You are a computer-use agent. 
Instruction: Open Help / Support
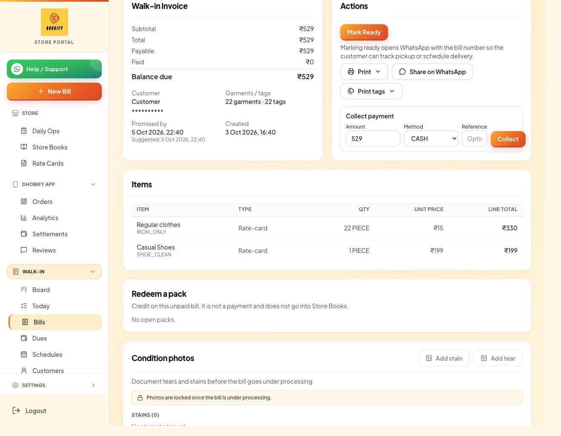pyautogui.click(x=54, y=69)
